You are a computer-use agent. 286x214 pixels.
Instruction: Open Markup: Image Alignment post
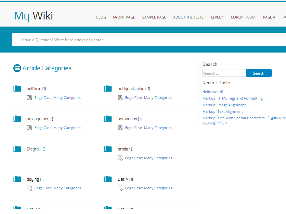pyautogui.click(x=224, y=105)
